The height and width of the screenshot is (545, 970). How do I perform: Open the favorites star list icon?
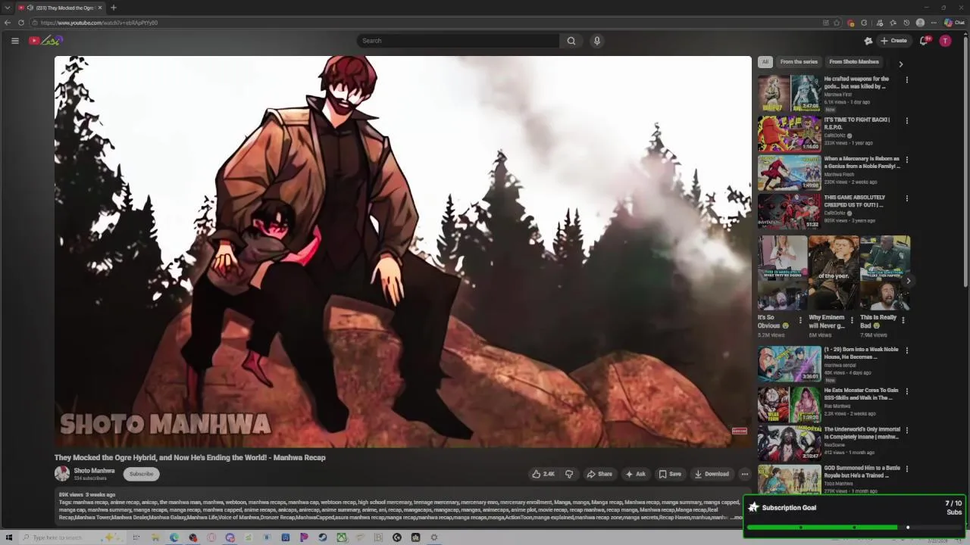pos(893,23)
